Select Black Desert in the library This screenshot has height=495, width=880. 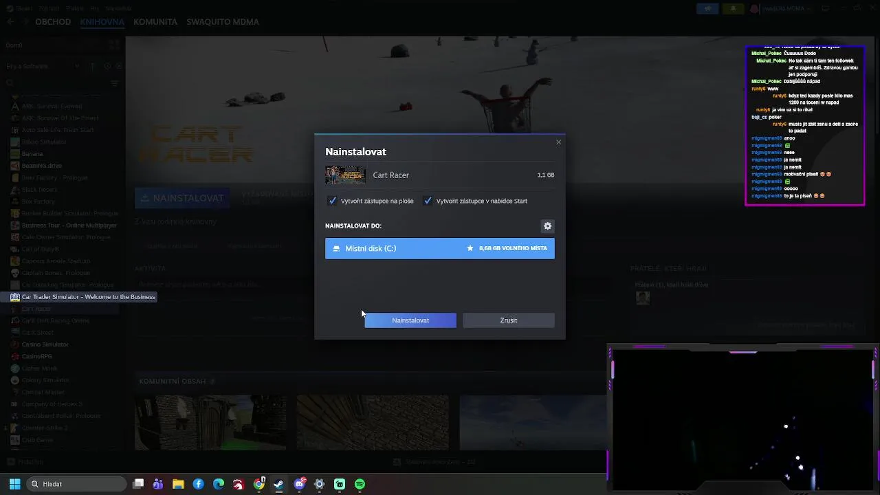[x=39, y=190]
